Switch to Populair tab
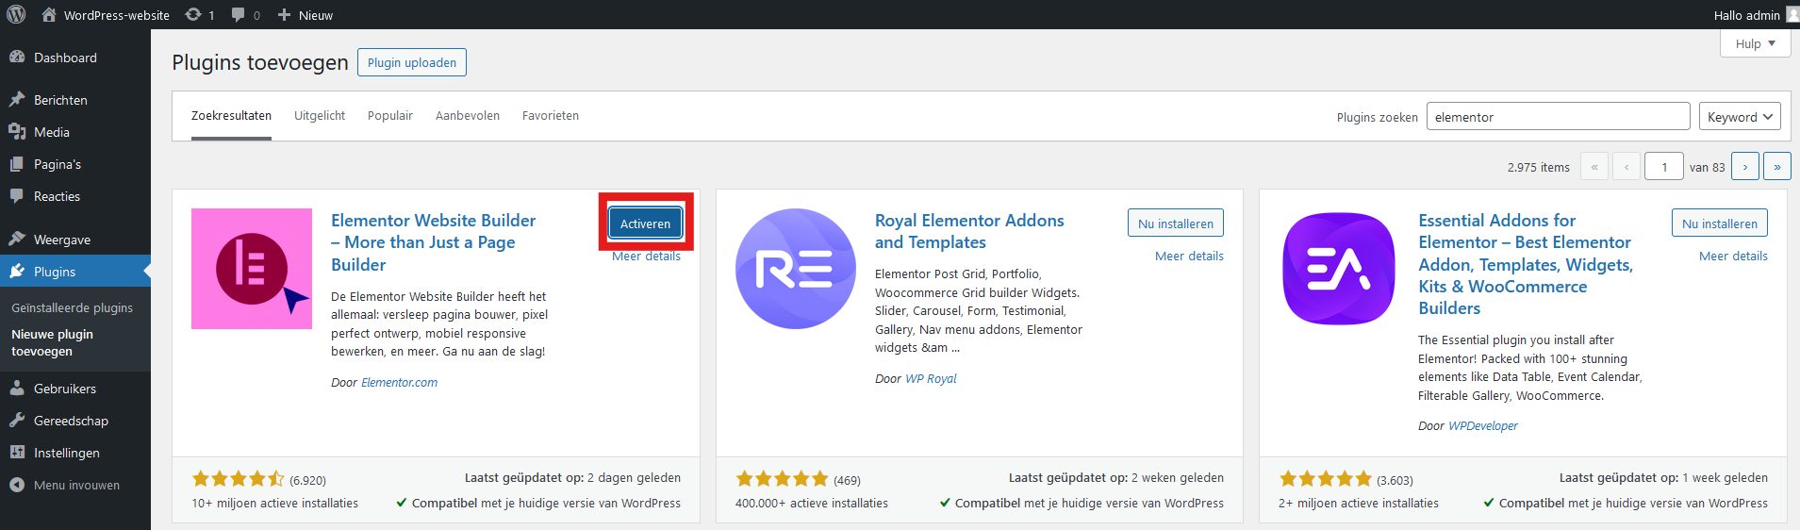 tap(390, 116)
